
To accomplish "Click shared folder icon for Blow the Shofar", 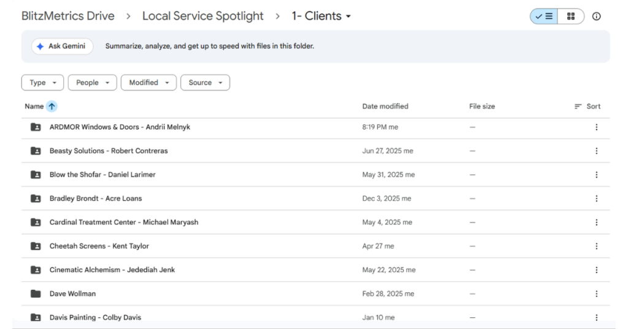I will coord(36,174).
